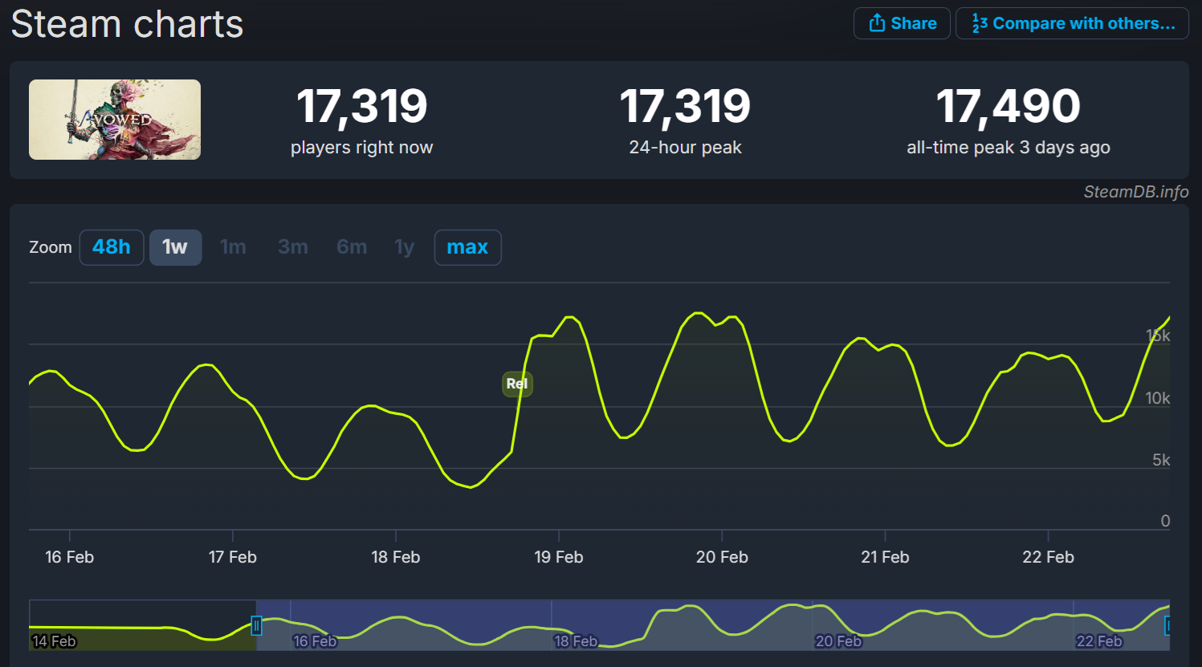Click the 17,490 all-time peak value
Image resolution: width=1202 pixels, height=667 pixels.
pyautogui.click(x=1008, y=106)
